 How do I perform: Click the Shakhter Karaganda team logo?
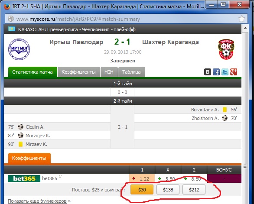[226, 49]
